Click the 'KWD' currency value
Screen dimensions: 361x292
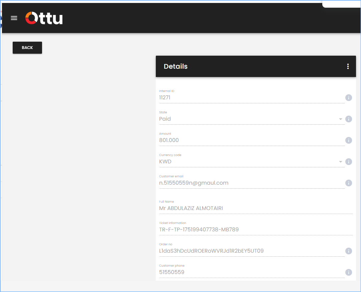165,162
